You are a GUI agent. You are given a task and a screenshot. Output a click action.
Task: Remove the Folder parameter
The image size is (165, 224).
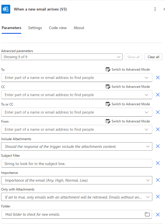pyautogui.click(x=158, y=215)
